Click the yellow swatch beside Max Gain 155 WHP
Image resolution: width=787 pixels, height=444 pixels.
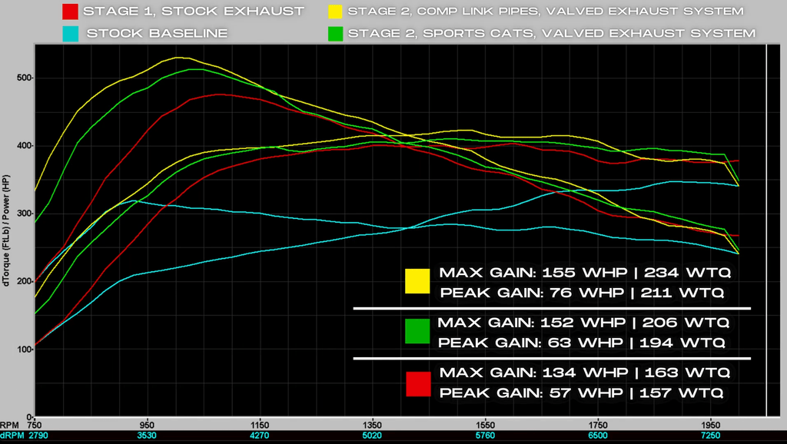point(417,281)
